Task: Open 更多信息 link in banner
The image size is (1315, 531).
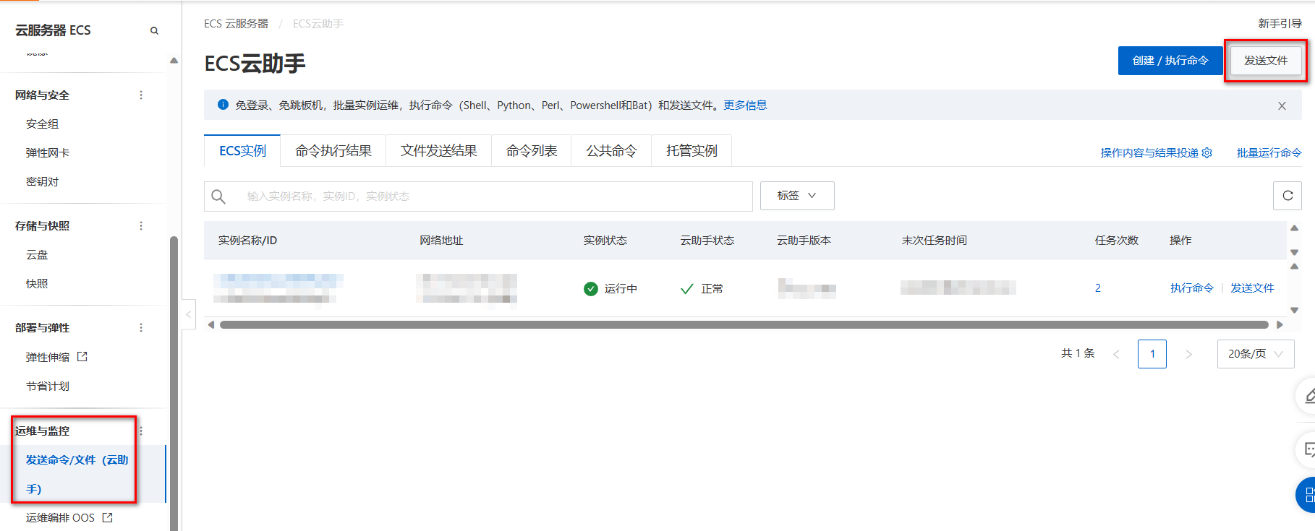Action: click(x=745, y=105)
